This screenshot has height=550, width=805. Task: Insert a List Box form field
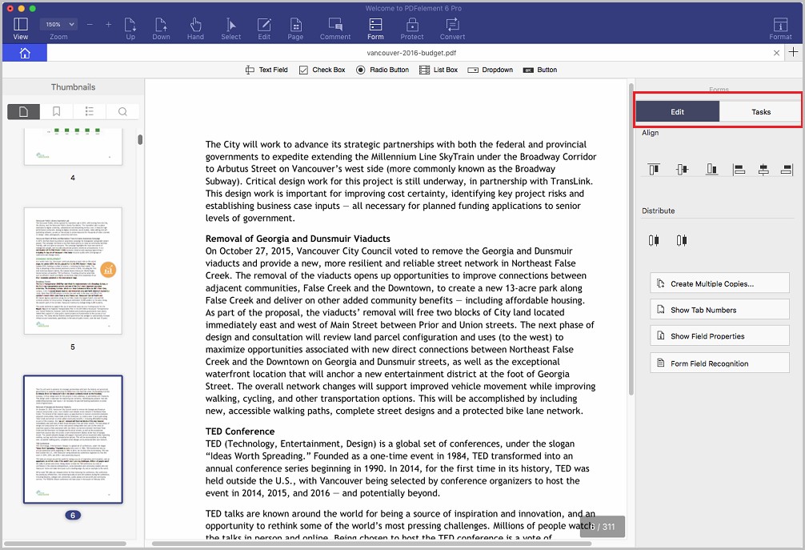coord(438,70)
